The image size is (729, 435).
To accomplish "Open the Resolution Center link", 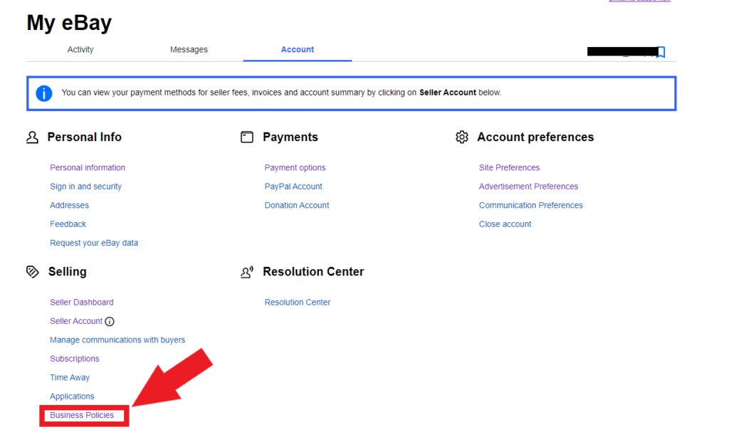I will (298, 302).
